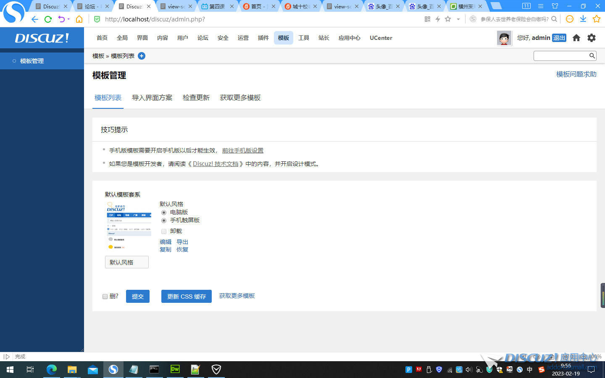Open the 插件 menu in admin navigation
The image size is (605, 378).
(x=263, y=38)
